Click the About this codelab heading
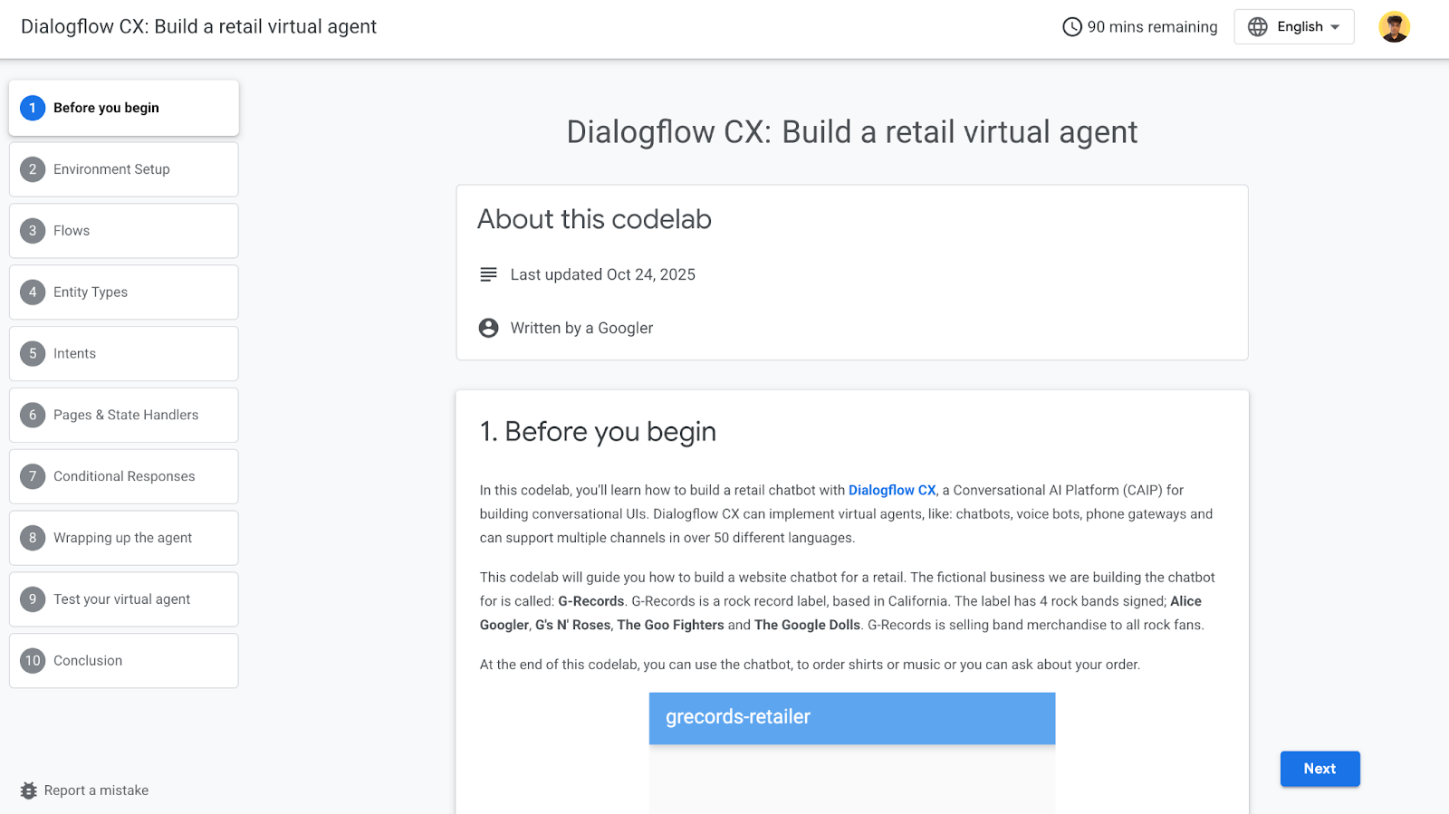Screen dimensions: 1449x814 pos(594,219)
